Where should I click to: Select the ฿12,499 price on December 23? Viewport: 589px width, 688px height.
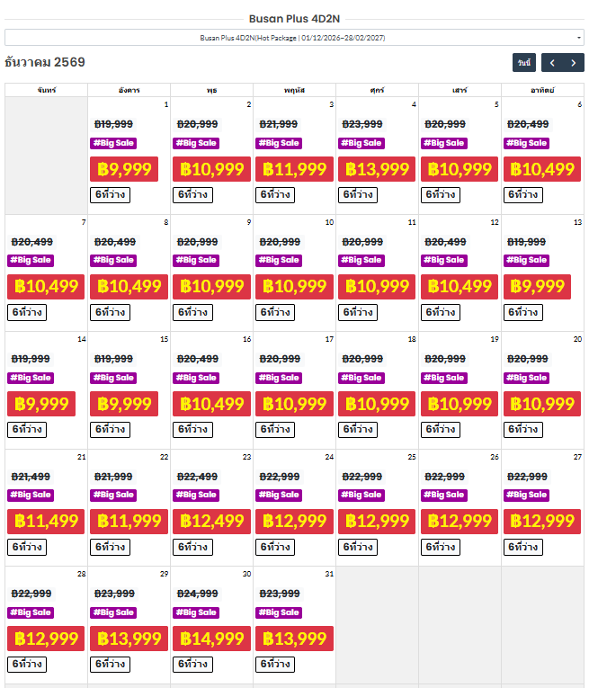(x=212, y=522)
